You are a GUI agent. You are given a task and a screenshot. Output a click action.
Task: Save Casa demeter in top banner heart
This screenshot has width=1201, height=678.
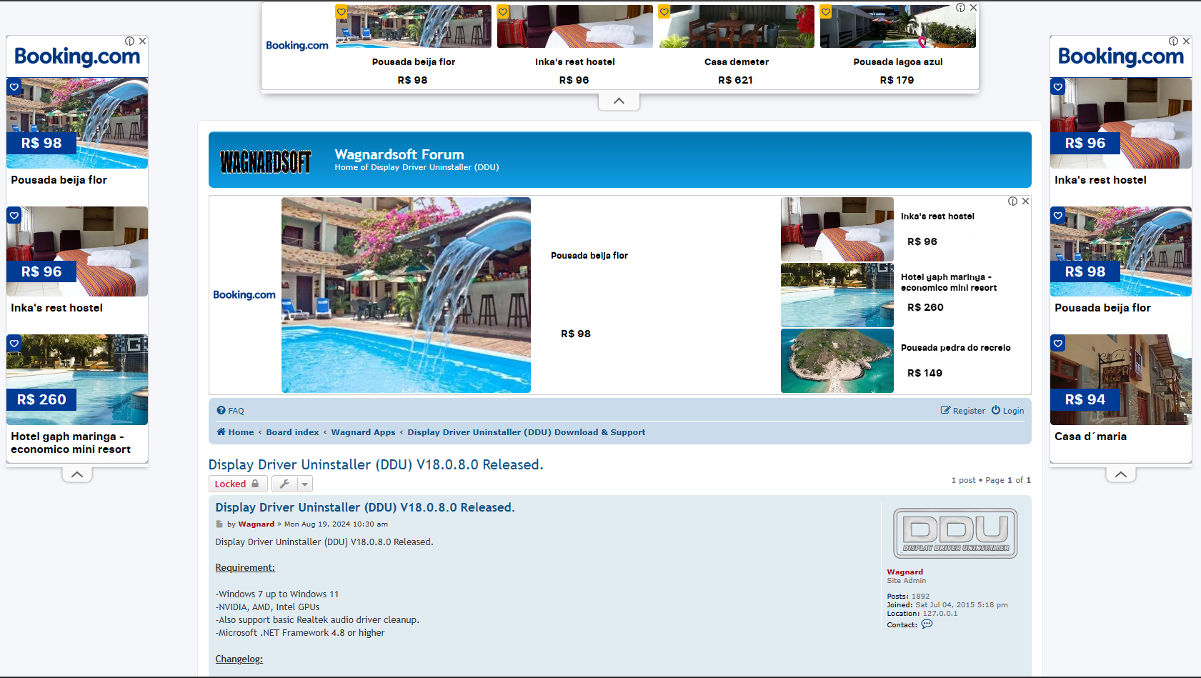(x=664, y=12)
